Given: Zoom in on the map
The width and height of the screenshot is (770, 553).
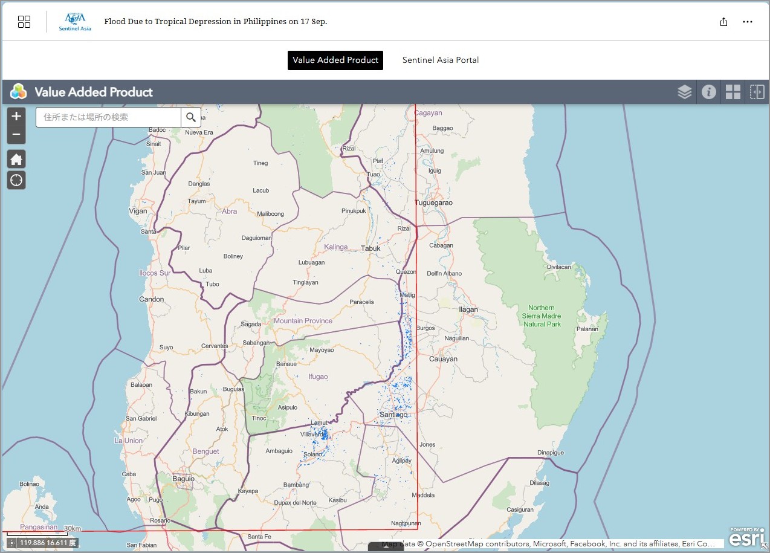Looking at the screenshot, I should pos(16,116).
